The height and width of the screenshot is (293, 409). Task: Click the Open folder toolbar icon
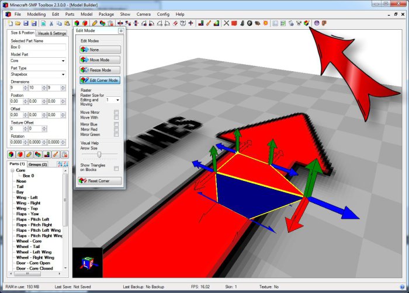tap(18, 23)
